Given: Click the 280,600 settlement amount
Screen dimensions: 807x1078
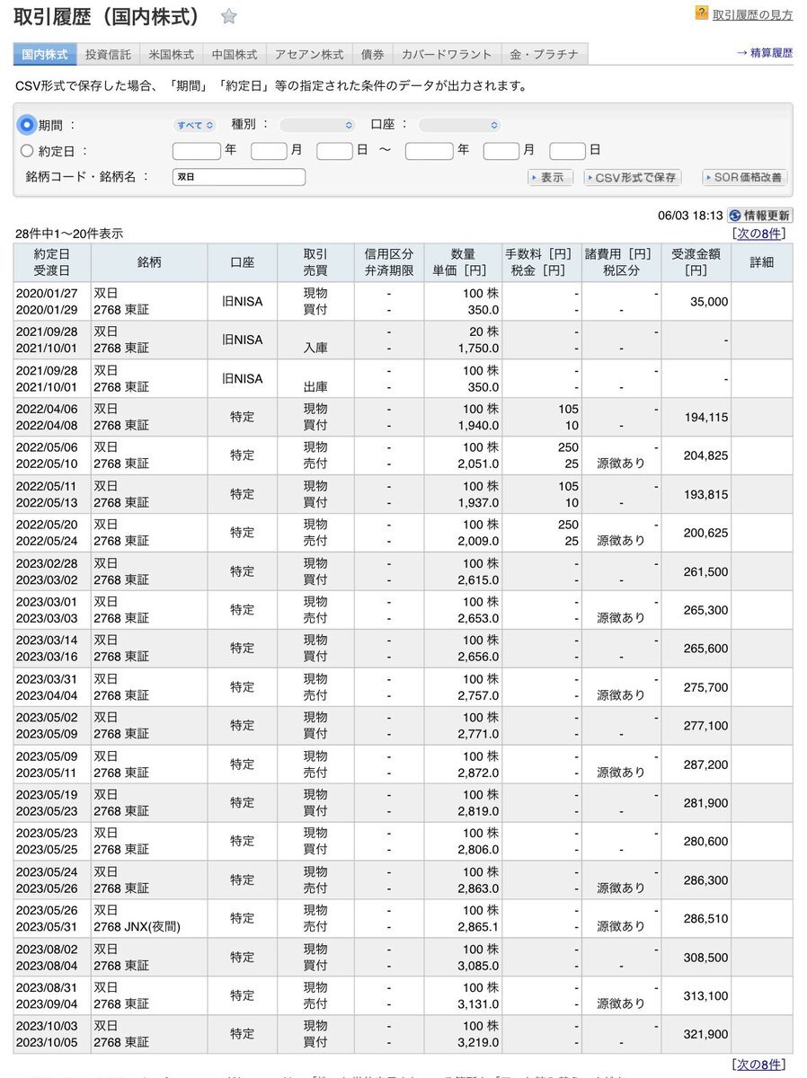Looking at the screenshot, I should (705, 842).
